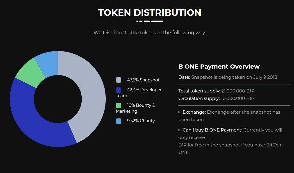The width and height of the screenshot is (294, 173).
Task: Click the green Bounty & Marketing swatch
Action: tap(119, 105)
